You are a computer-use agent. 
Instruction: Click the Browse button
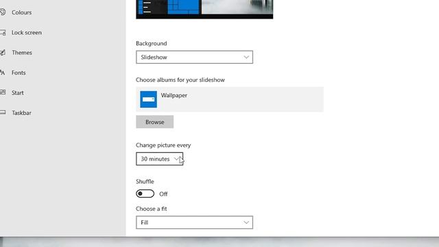click(x=155, y=122)
